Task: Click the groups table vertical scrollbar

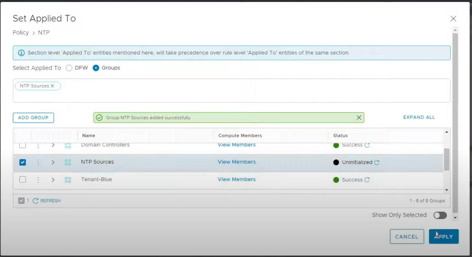Action: (446, 159)
